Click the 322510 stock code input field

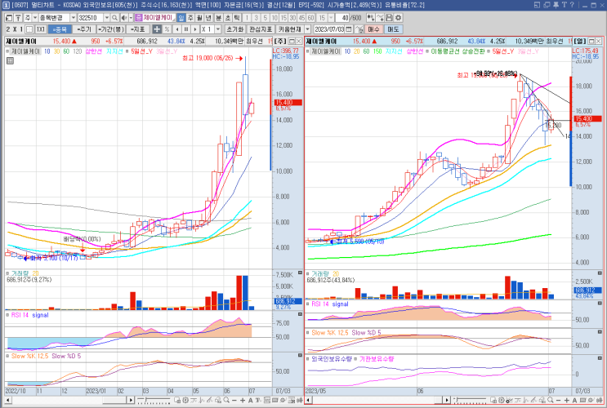(x=87, y=17)
